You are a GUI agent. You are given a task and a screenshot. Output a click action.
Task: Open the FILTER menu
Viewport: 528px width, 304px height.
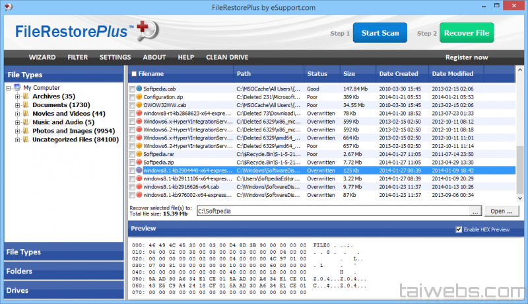(x=77, y=57)
